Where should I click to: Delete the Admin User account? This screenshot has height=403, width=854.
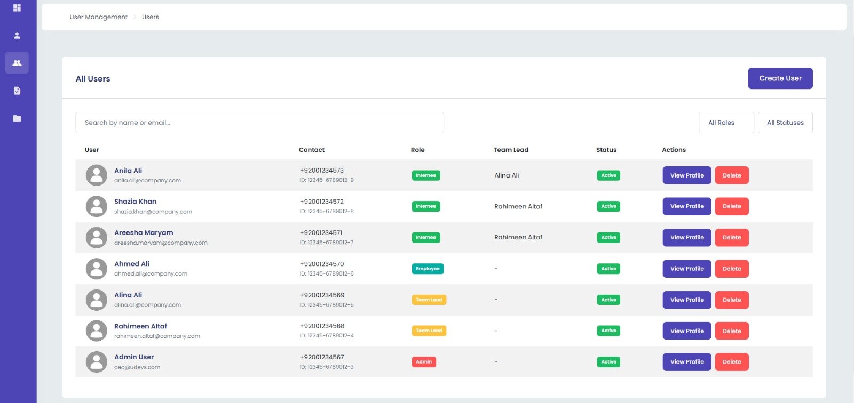tap(732, 362)
